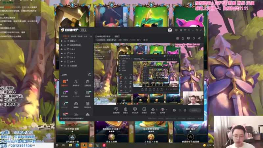Add 手机投屏 phone cast source
The height and width of the screenshot is (148, 263).
pyautogui.click(x=135, y=111)
